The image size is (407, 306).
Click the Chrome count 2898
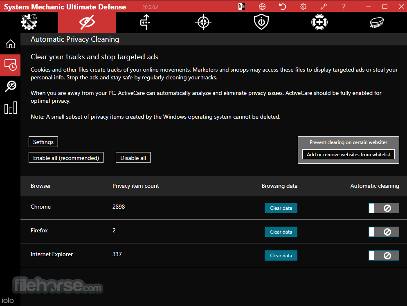coord(119,207)
